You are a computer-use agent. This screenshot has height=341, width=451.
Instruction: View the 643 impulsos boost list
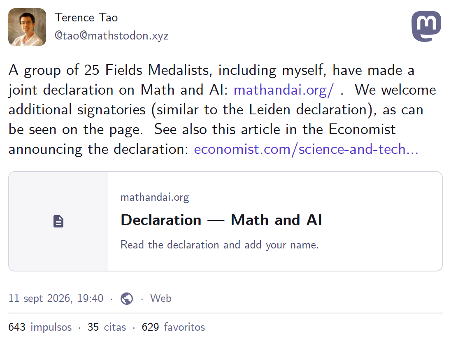40,327
